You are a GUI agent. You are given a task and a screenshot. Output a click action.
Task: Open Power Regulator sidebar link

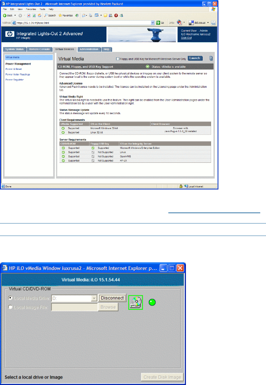click(x=15, y=80)
